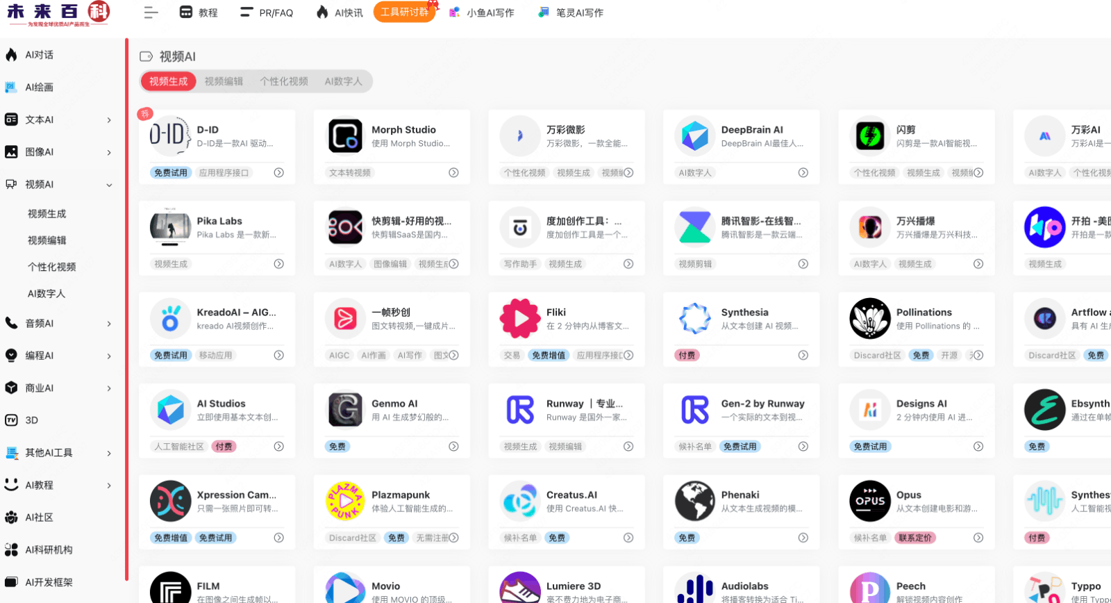Select 视频生成 in the sidebar submenu
Screen dimensions: 1111x603
[x=47, y=213]
